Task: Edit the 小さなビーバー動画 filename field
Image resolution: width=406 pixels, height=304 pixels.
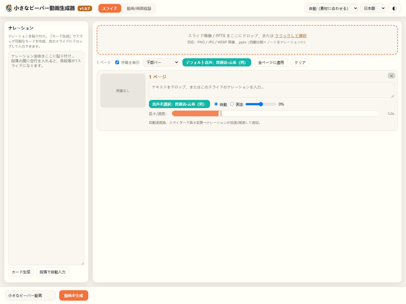Action: [30, 296]
